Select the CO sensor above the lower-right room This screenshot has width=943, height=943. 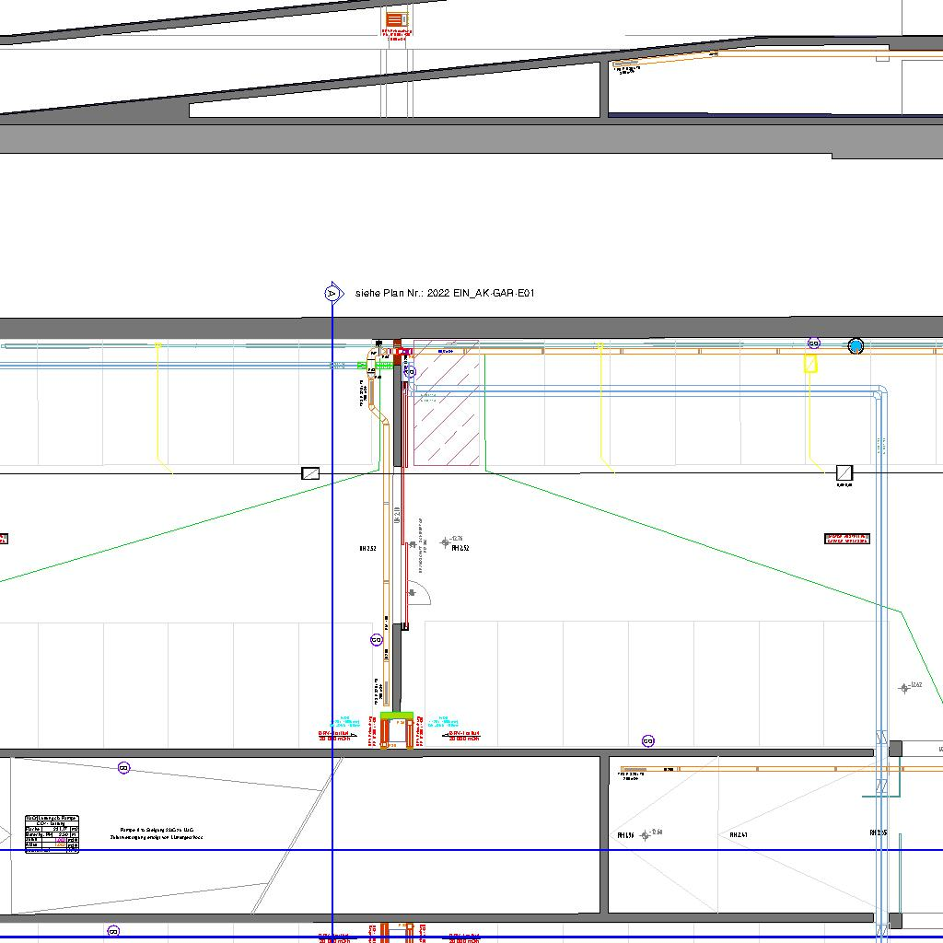(647, 741)
